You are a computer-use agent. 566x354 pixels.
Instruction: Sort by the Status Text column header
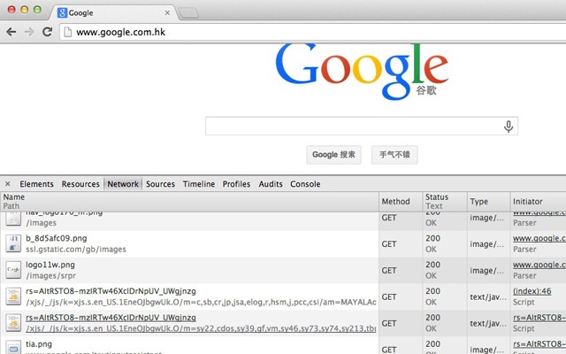445,202
